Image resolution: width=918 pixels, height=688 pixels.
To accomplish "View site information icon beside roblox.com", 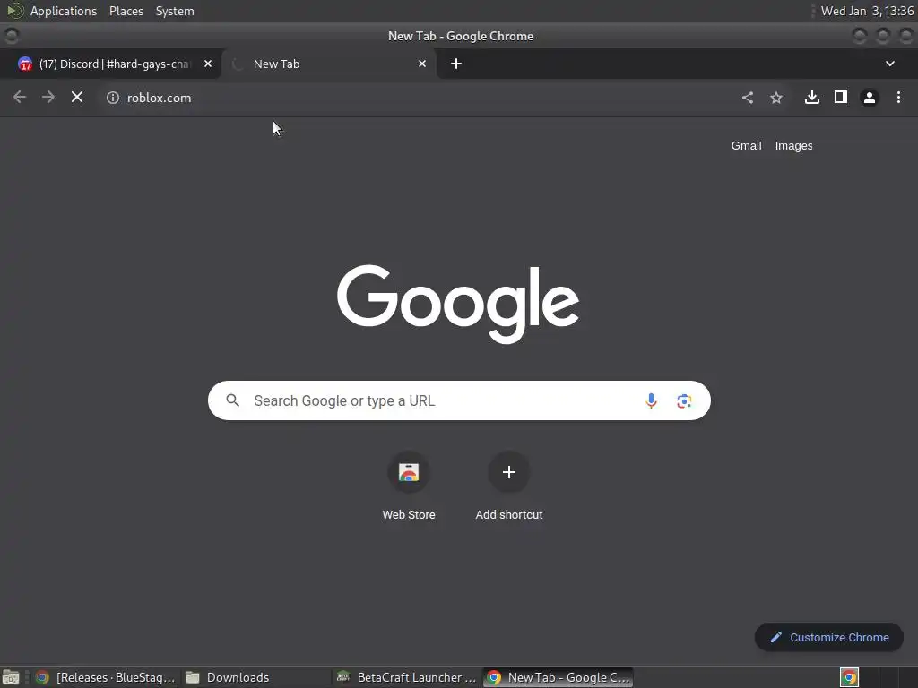I will coord(112,98).
